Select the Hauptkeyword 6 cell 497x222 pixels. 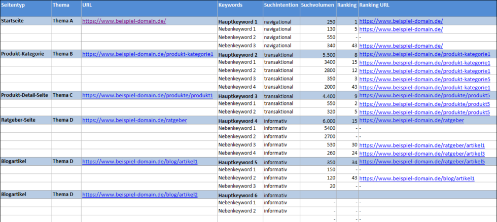click(x=240, y=195)
